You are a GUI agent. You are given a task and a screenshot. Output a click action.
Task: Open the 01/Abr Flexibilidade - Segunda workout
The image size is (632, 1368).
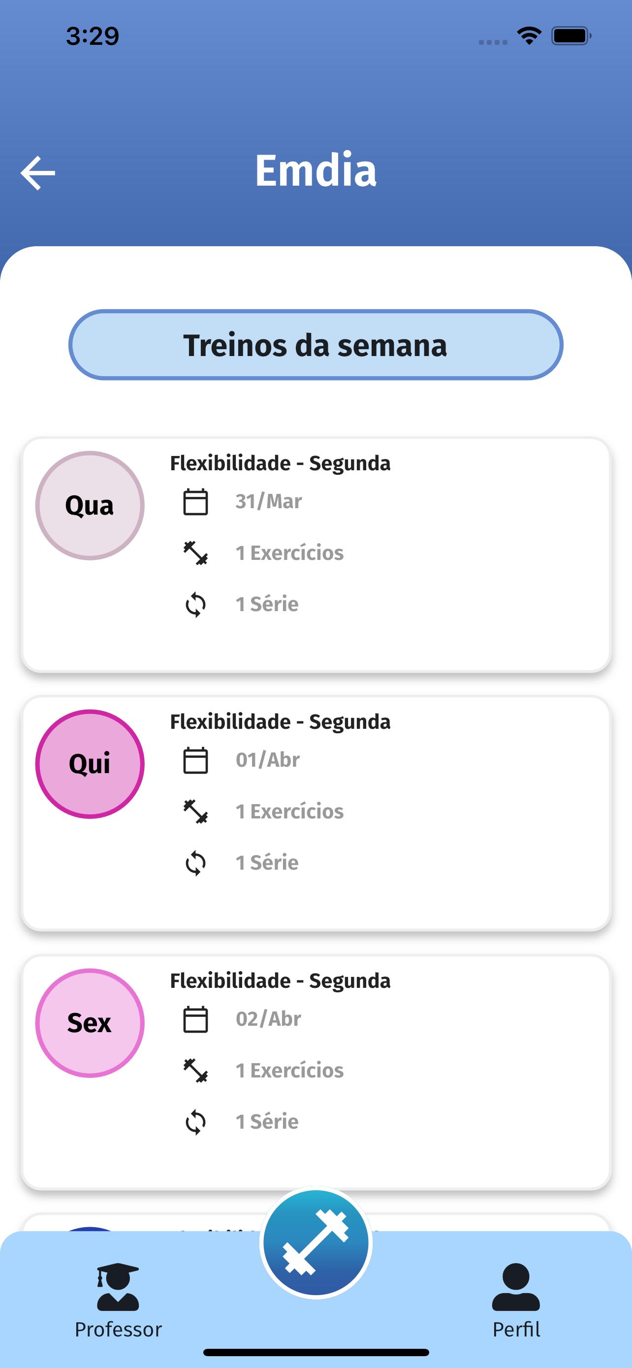point(316,813)
